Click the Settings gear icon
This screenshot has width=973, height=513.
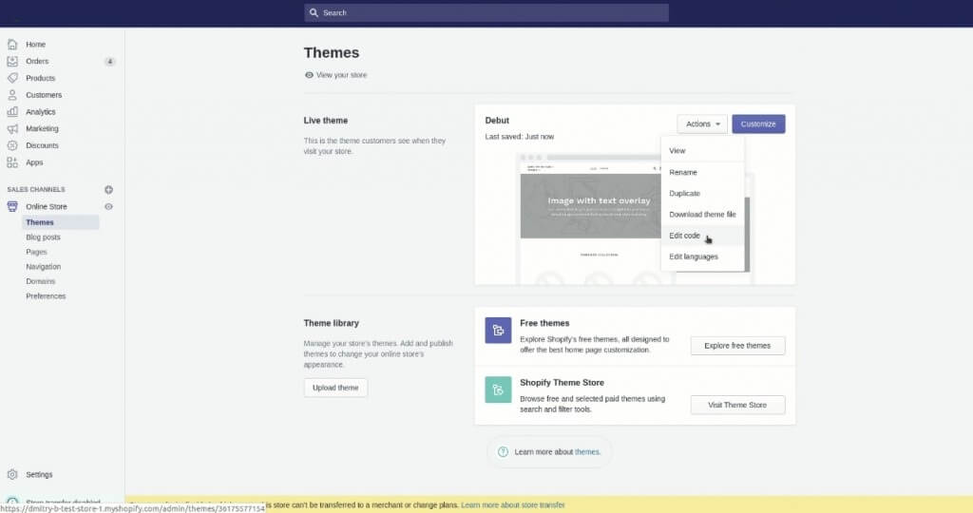12,474
